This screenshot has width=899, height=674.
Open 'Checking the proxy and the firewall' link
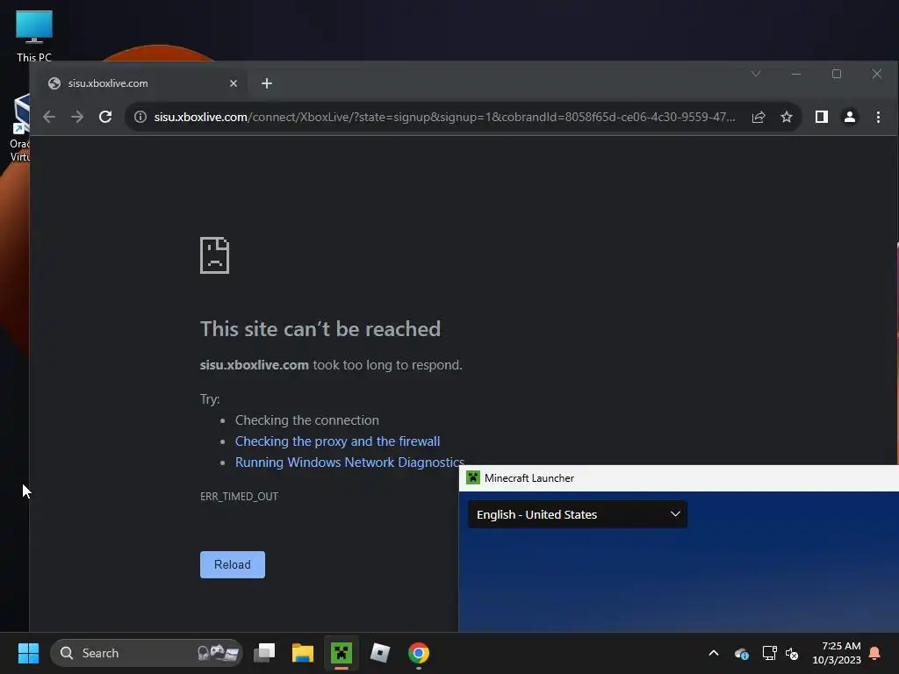click(338, 441)
